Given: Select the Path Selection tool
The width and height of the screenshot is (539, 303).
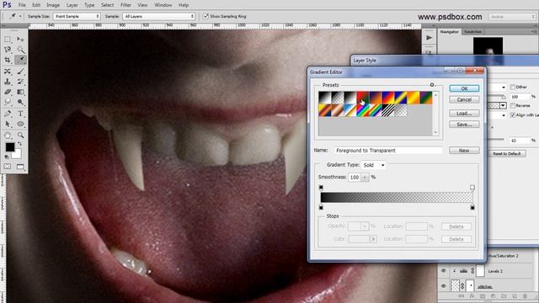Looking at the screenshot, I should click(x=8, y=124).
